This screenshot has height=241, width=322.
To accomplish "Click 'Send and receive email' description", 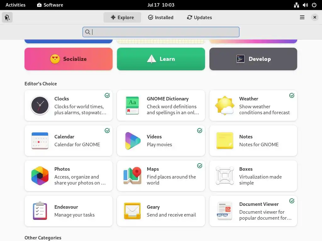I will point(171,215).
